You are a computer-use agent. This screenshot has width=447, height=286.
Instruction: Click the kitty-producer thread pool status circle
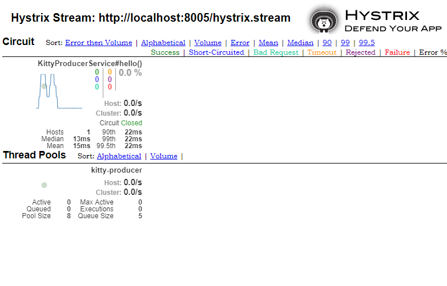pyautogui.click(x=44, y=185)
